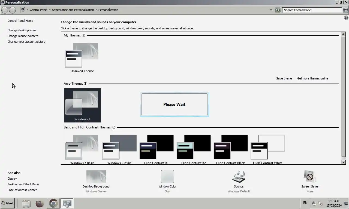
Task: Open Taskbar and Start Menu link
Action: [23, 184]
